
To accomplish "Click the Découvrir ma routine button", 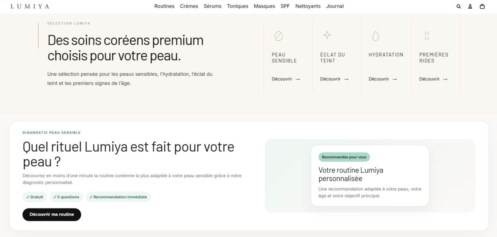I will coord(52,214).
